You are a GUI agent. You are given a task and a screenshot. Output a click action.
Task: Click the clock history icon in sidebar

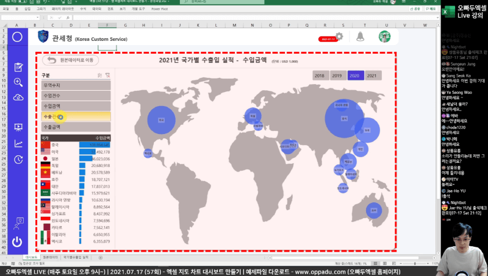(18, 160)
